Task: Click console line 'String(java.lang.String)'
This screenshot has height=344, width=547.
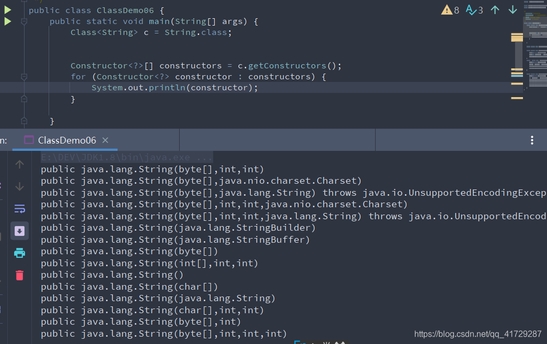Action: pyautogui.click(x=158, y=298)
